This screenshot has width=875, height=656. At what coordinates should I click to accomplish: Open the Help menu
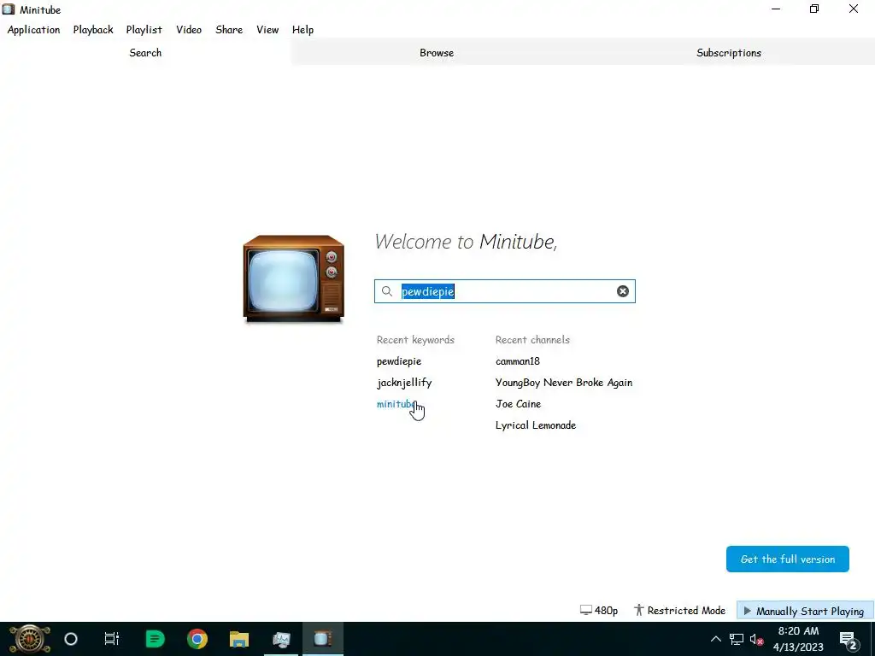[x=302, y=30]
